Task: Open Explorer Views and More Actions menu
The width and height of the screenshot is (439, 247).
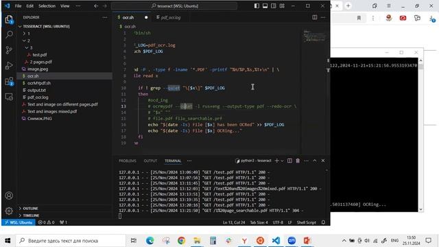Action: tap(105, 17)
